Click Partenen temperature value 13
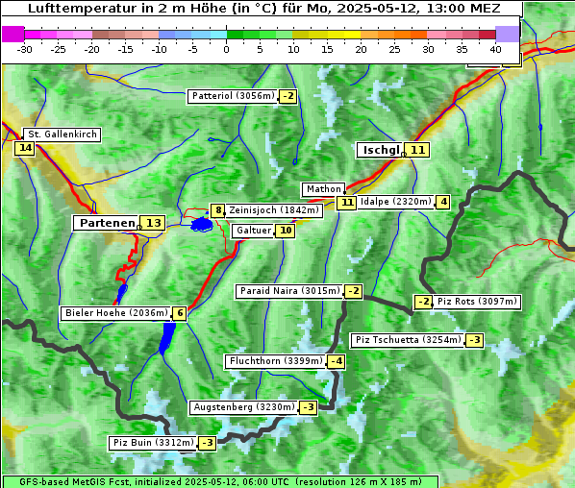This screenshot has height=488, width=575. pyautogui.click(x=153, y=223)
